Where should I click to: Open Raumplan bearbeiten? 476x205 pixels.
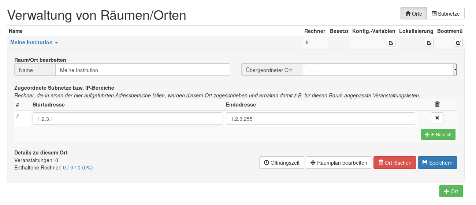tap(339, 163)
